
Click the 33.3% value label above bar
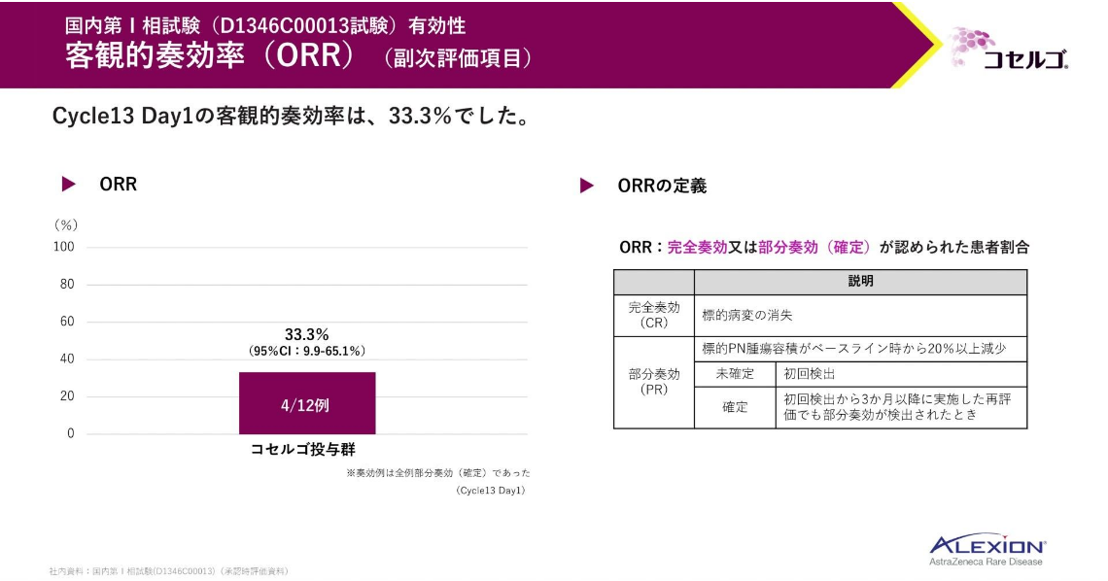click(306, 334)
